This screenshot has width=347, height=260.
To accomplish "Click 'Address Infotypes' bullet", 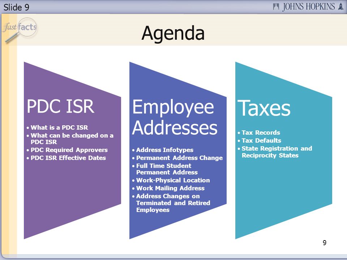I will [165, 150].
